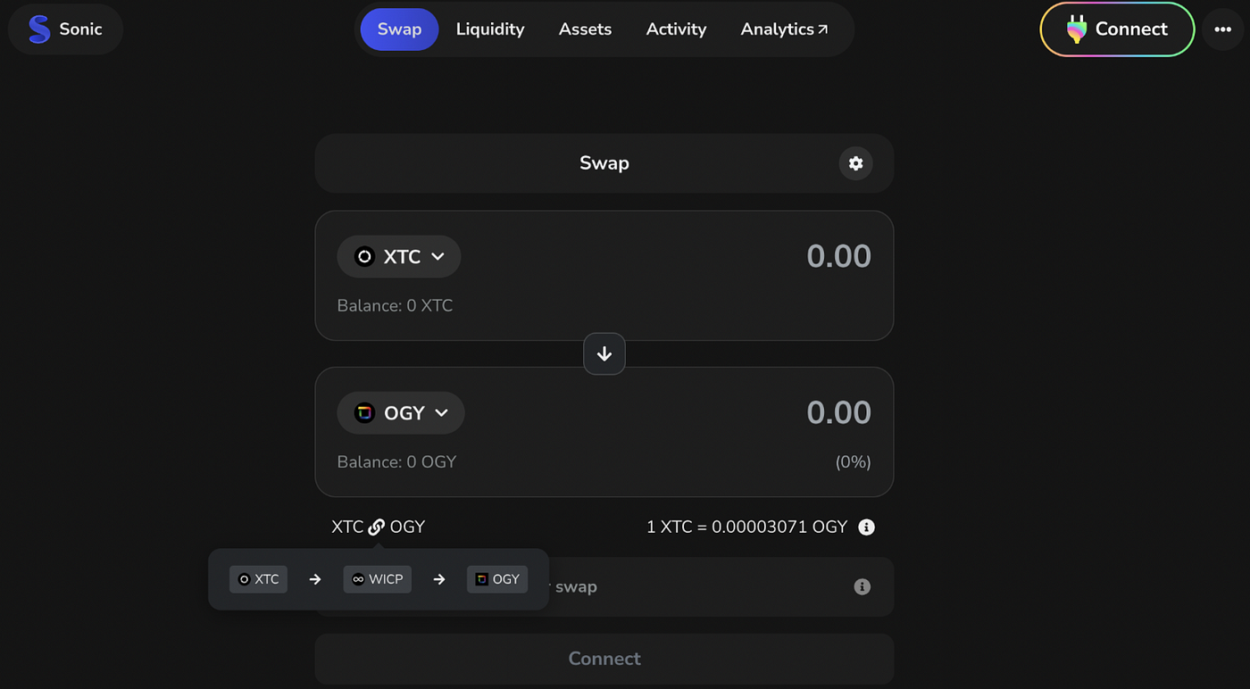This screenshot has width=1250, height=689.
Task: Open the three-dots more menu
Action: point(1222,29)
